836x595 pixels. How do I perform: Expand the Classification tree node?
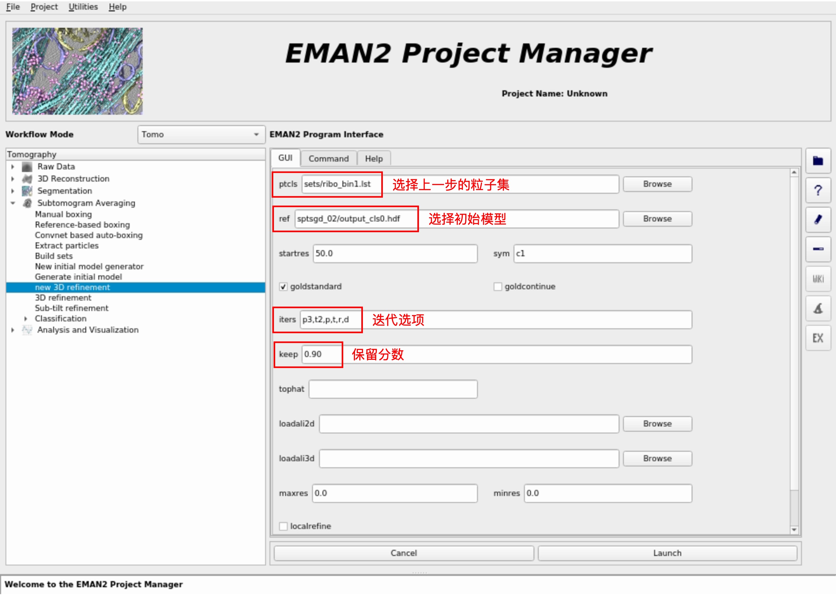25,319
